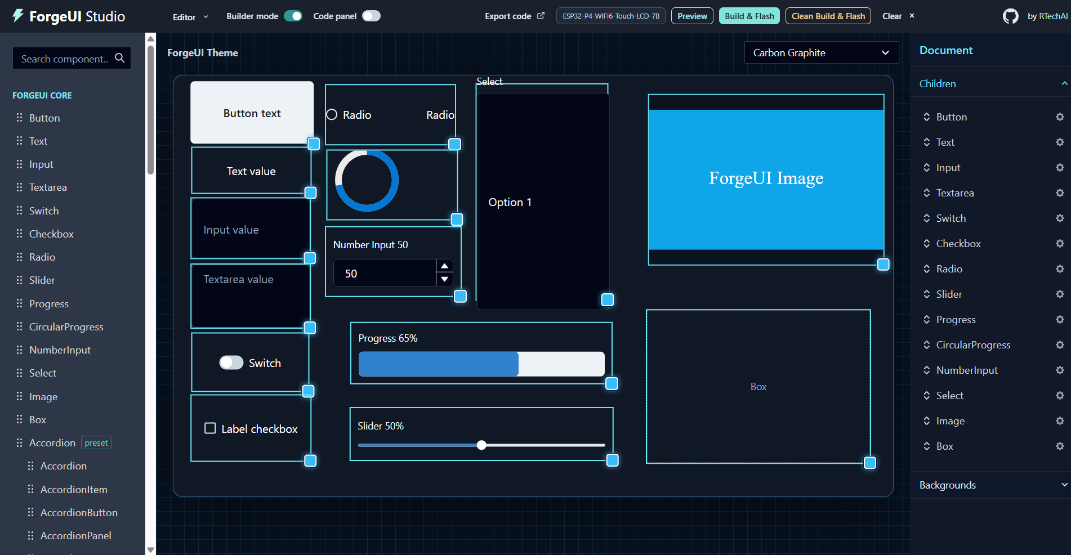Open settings gear for Input child
Image resolution: width=1071 pixels, height=555 pixels.
(1060, 168)
